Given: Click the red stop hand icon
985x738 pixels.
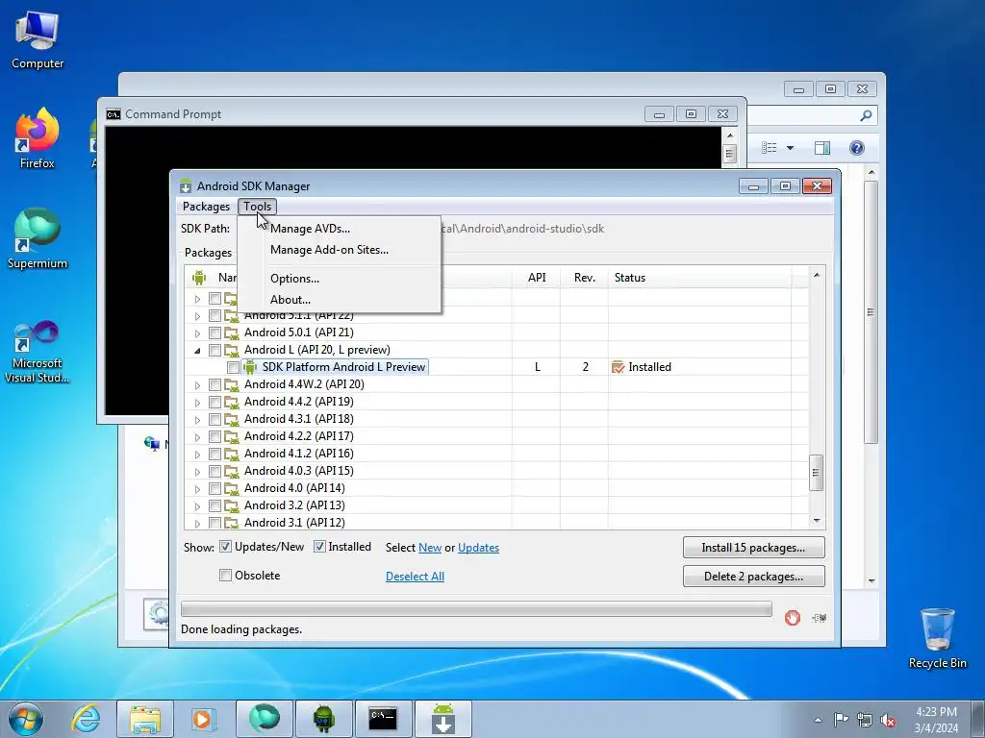Looking at the screenshot, I should click(793, 618).
